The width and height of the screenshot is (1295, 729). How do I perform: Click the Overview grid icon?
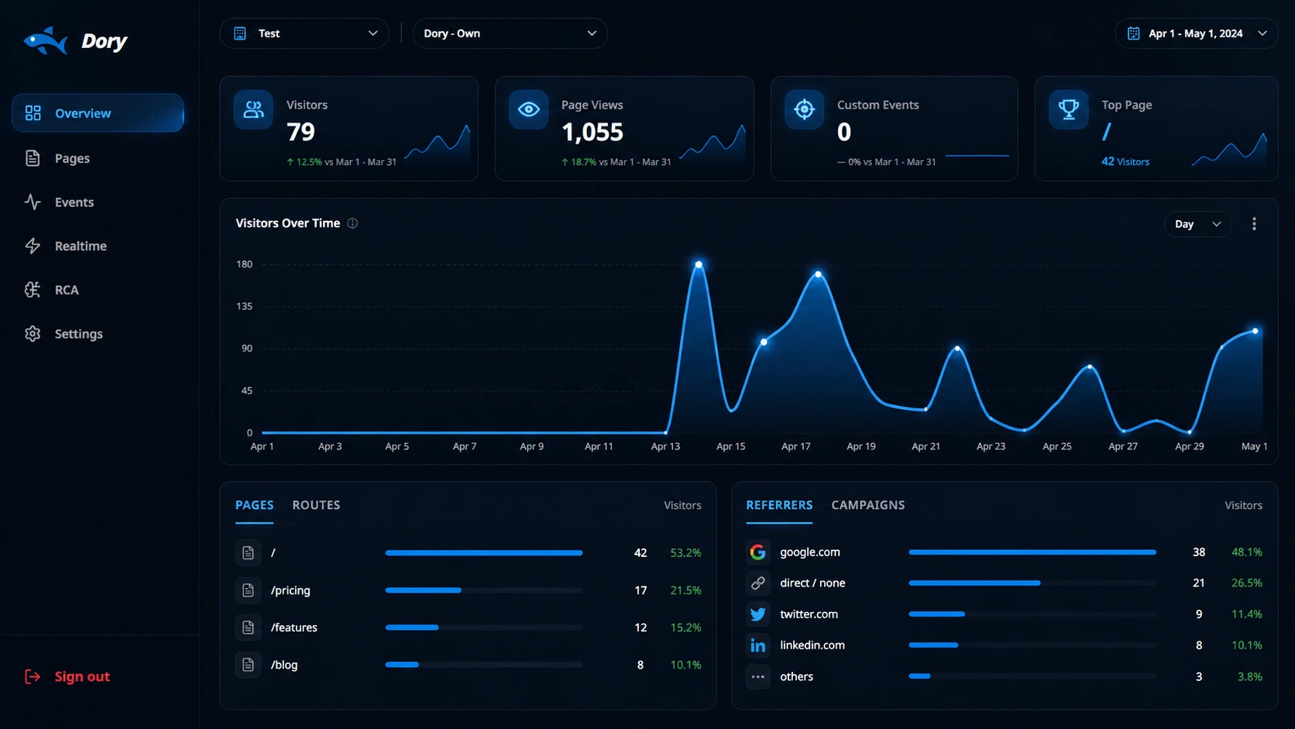pyautogui.click(x=33, y=113)
